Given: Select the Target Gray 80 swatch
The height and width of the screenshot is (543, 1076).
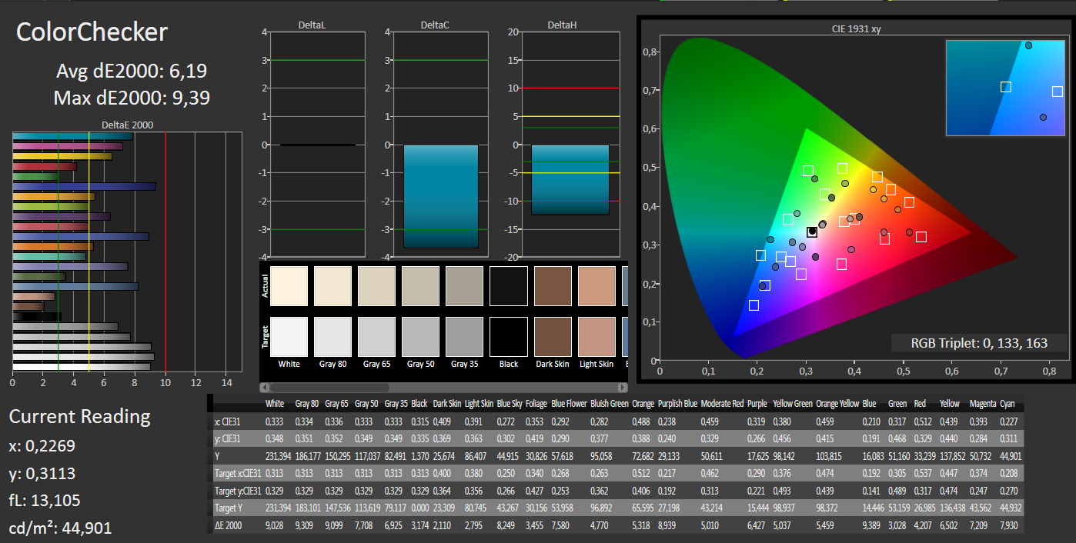Looking at the screenshot, I should pyautogui.click(x=333, y=336).
